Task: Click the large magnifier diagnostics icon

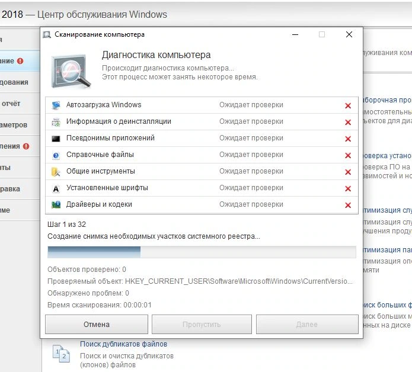Action: tap(71, 72)
